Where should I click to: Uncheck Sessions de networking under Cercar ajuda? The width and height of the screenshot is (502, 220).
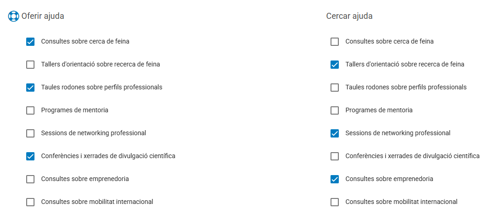tap(335, 133)
